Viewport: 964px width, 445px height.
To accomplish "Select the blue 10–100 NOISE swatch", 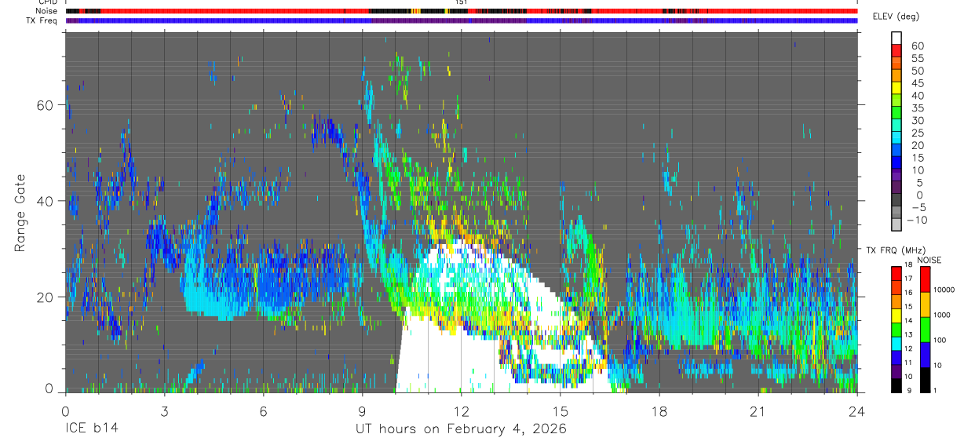I will [x=925, y=355].
